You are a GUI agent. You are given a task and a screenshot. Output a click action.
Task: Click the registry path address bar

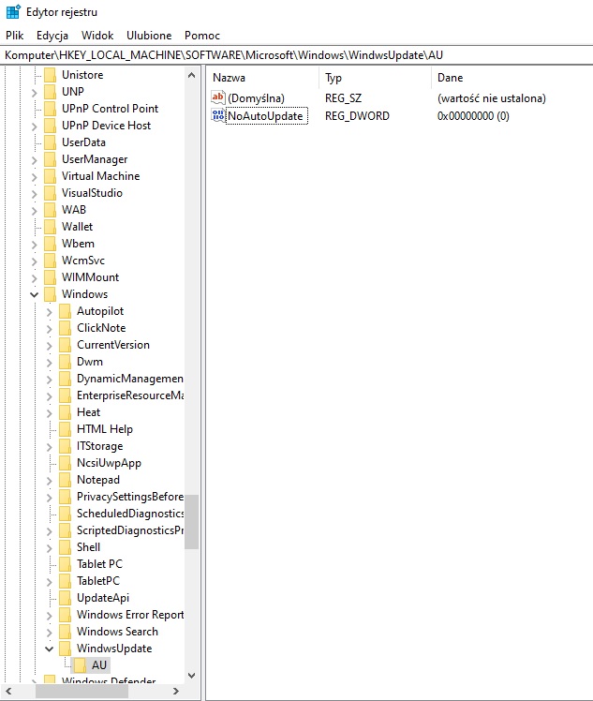tap(296, 55)
